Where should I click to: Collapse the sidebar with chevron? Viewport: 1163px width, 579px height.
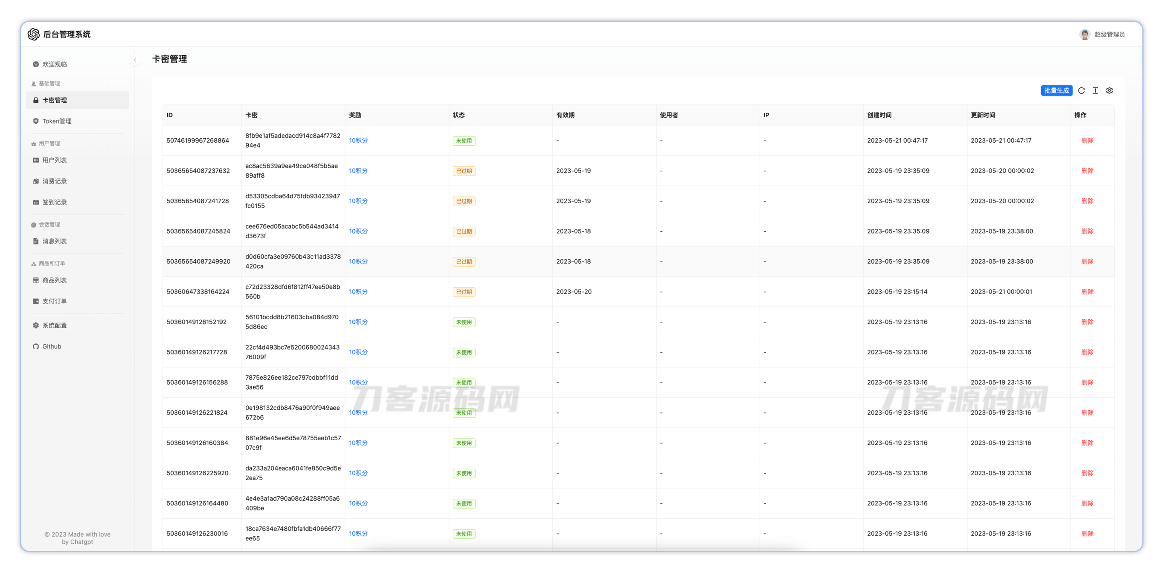135,60
